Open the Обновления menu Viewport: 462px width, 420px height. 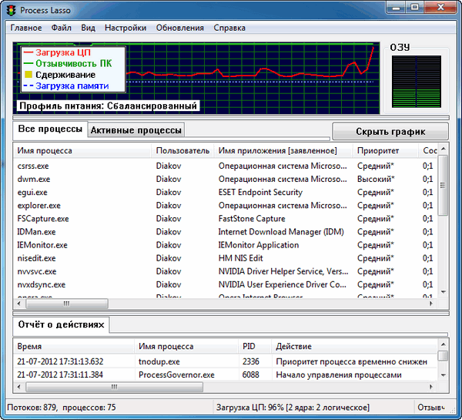(180, 28)
